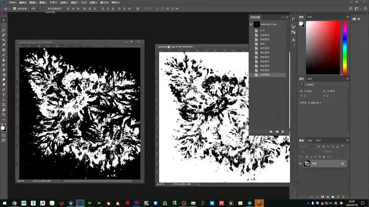Select the Zoom tool

click(x=3, y=115)
